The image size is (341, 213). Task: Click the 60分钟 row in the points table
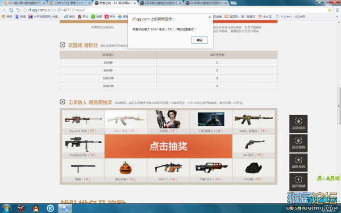[169, 70]
